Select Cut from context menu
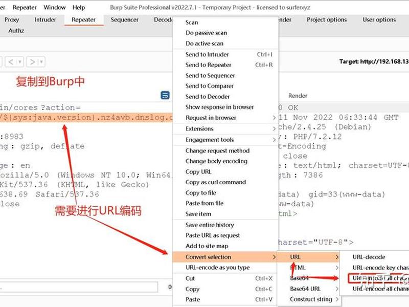 (225, 278)
